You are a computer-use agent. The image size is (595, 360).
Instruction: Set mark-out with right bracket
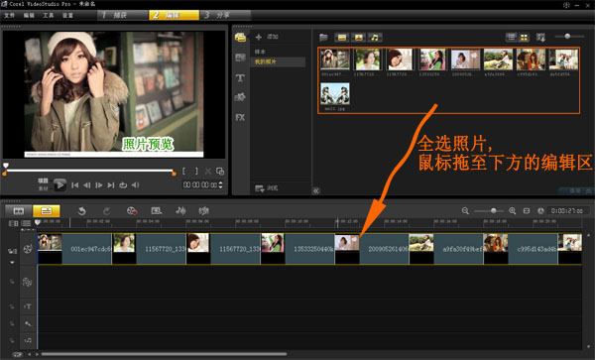196,172
